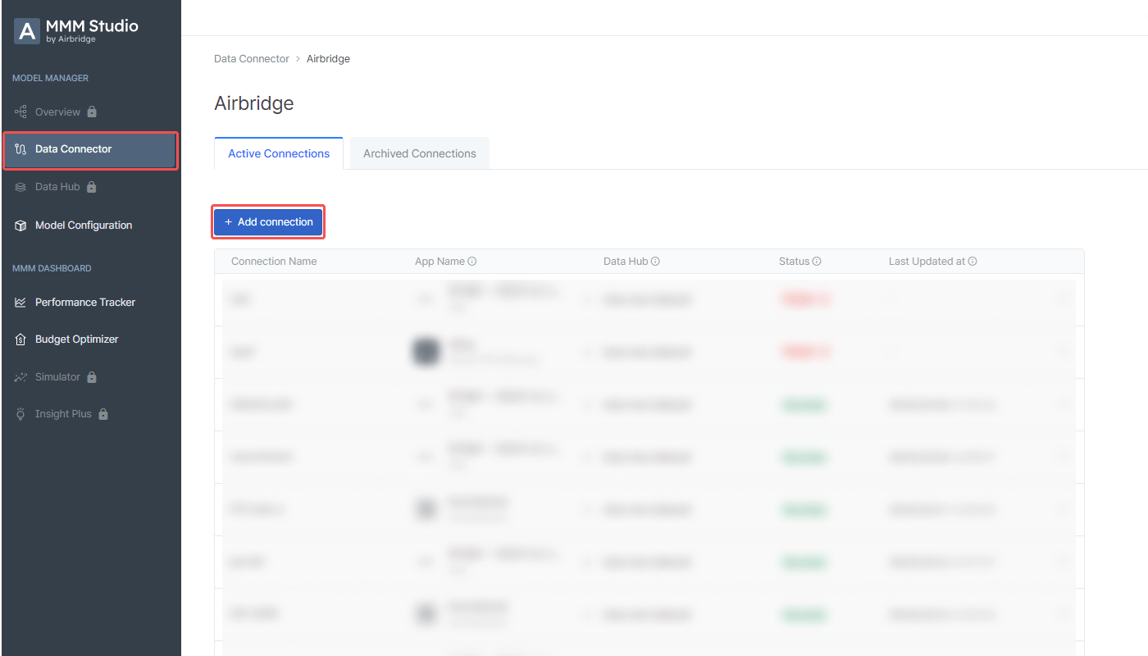Image resolution: width=1148 pixels, height=656 pixels.
Task: Click the Overview sidebar icon
Action: tap(21, 112)
